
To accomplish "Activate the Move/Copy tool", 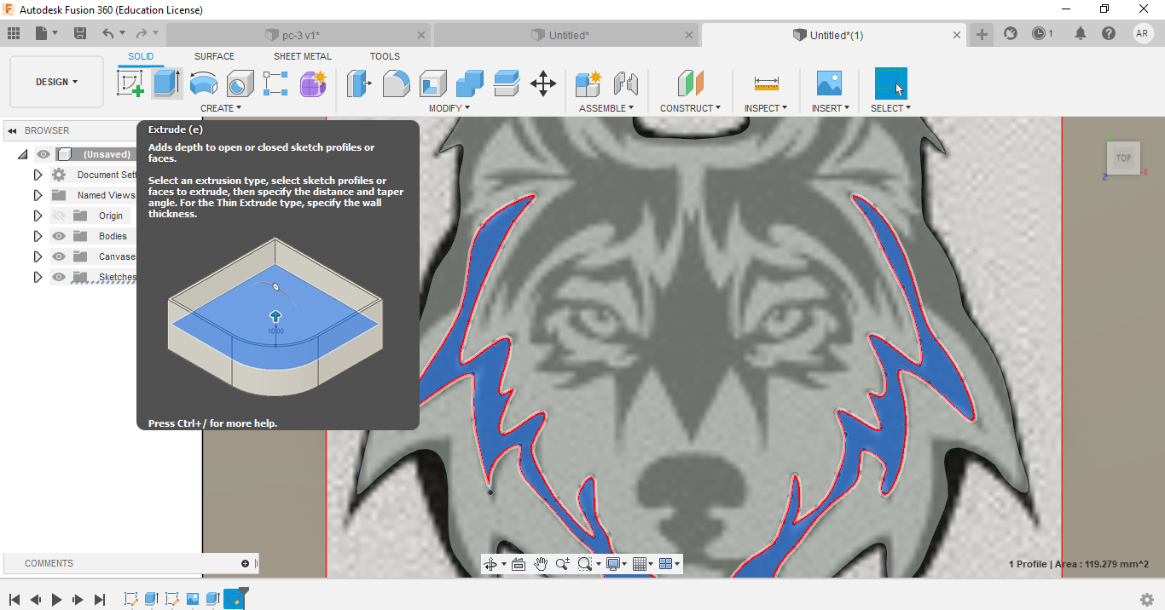I will click(x=543, y=83).
